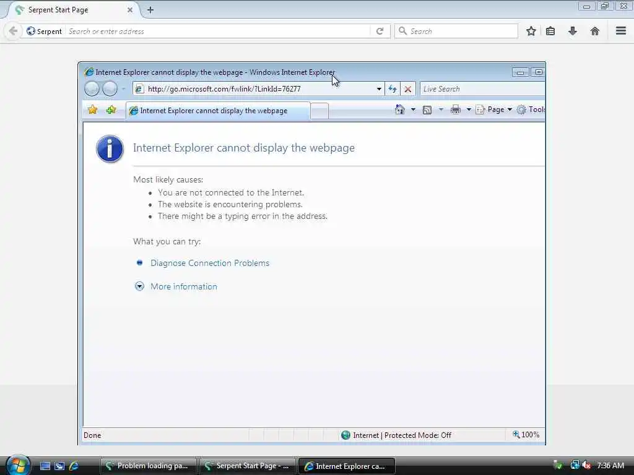634x475 pixels.
Task: Click the Internet Explorer refresh button
Action: pos(392,89)
